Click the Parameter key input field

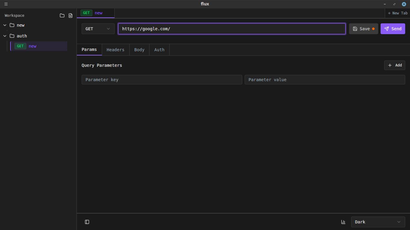pyautogui.click(x=161, y=80)
